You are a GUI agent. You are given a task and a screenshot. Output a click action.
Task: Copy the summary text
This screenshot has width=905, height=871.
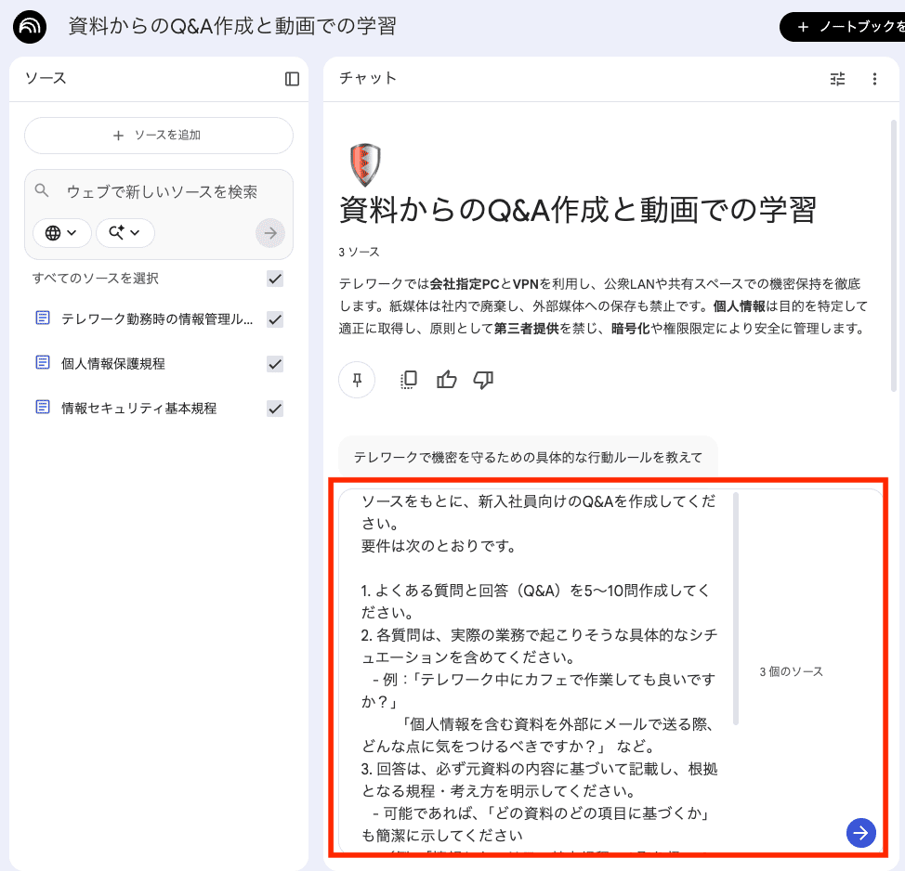point(408,380)
